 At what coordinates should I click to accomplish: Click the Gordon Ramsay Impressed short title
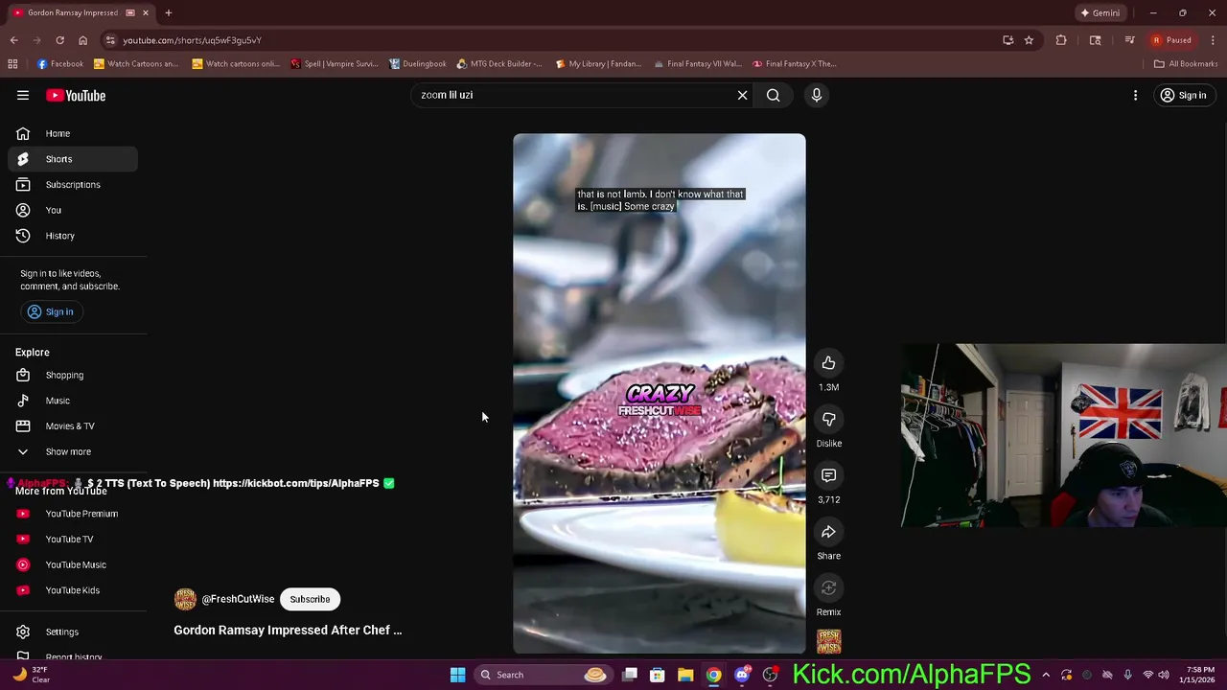coord(288,630)
